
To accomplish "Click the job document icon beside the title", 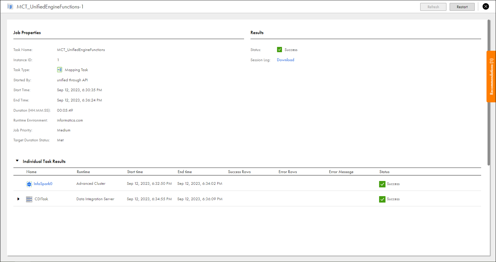I will pyautogui.click(x=10, y=7).
